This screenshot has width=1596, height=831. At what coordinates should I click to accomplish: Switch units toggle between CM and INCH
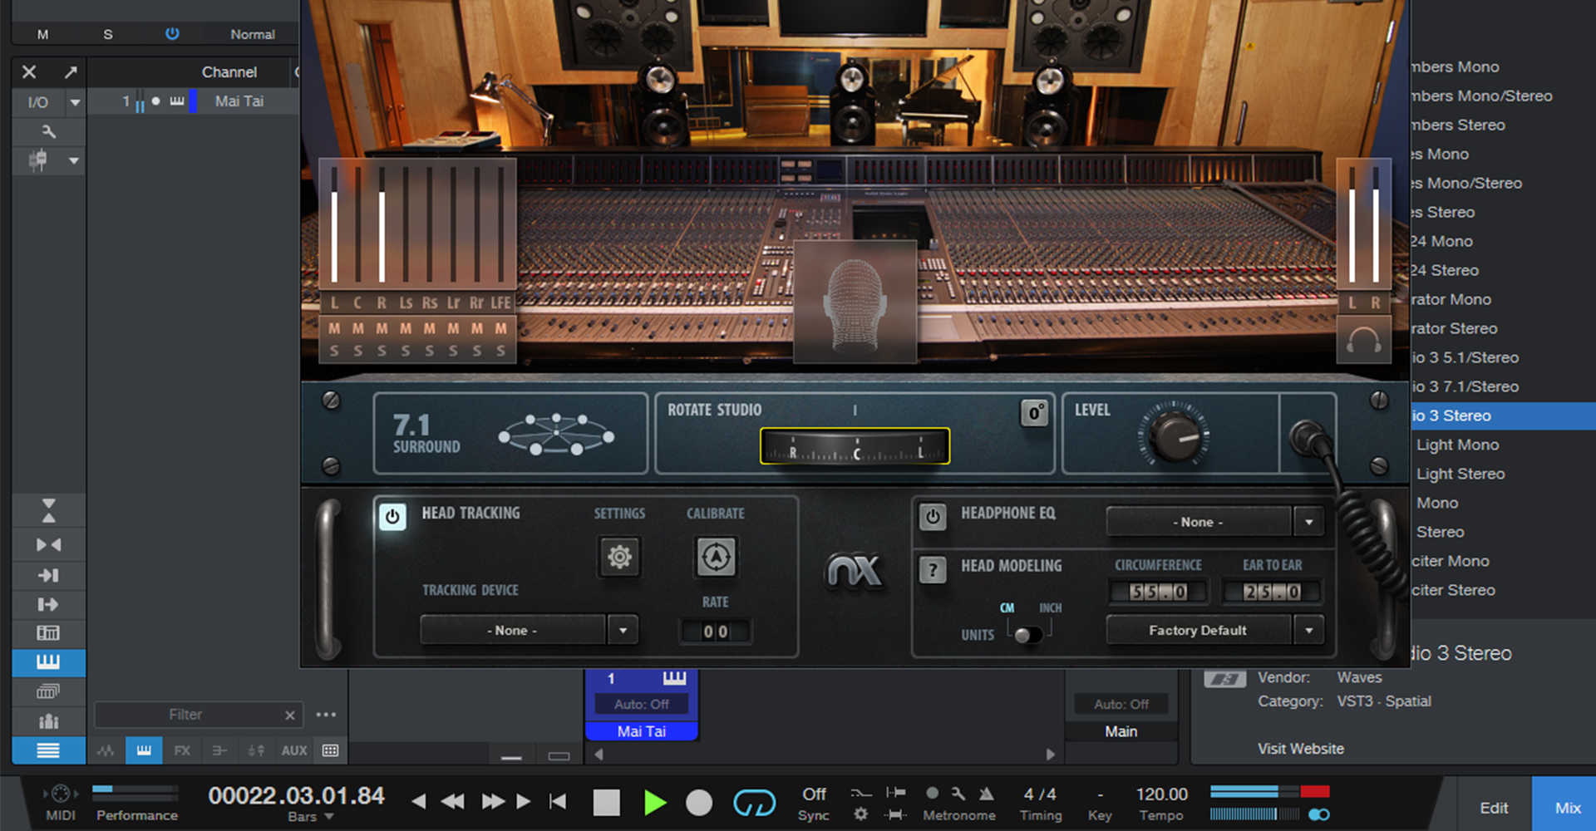pos(1028,635)
